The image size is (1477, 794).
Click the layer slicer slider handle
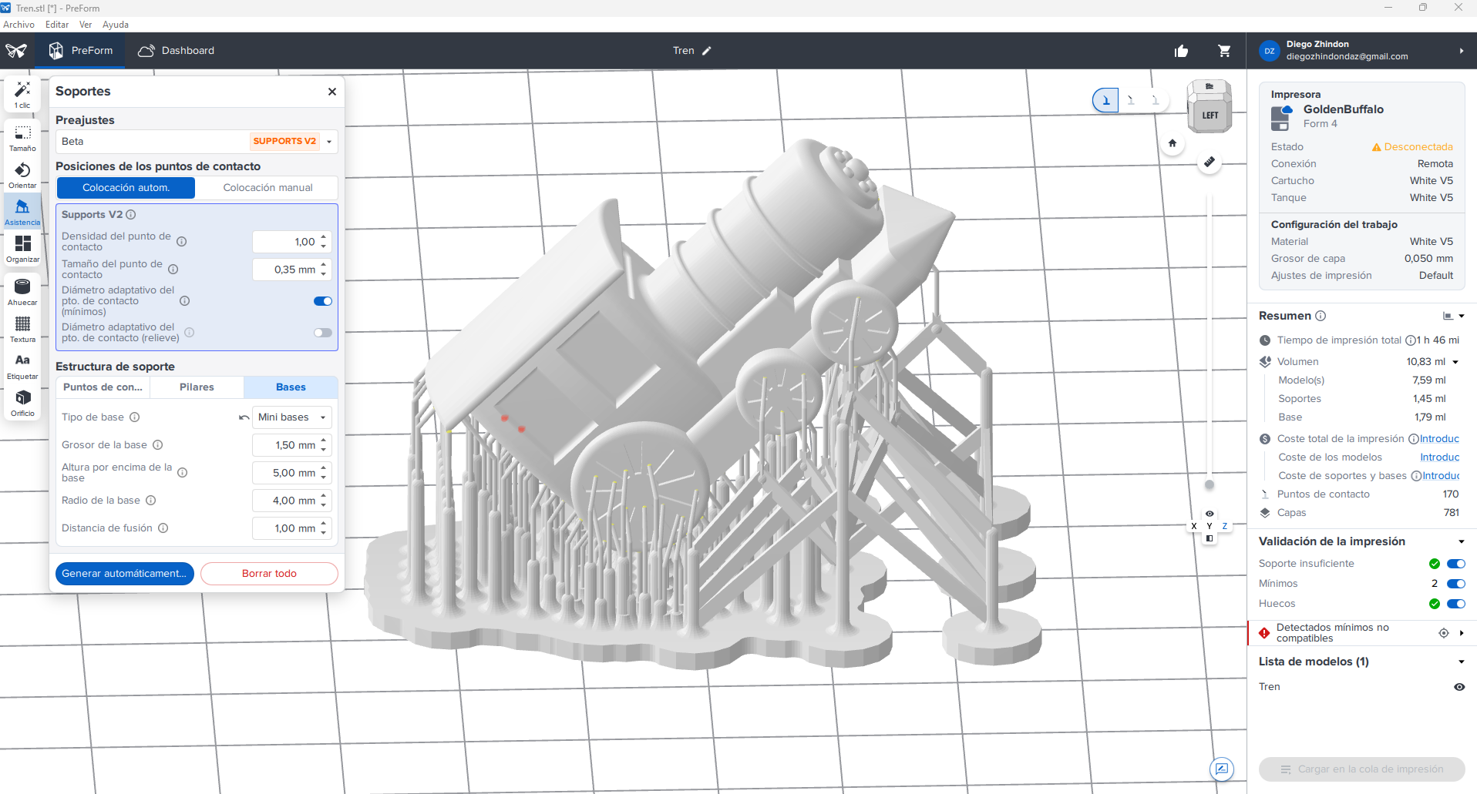point(1210,485)
